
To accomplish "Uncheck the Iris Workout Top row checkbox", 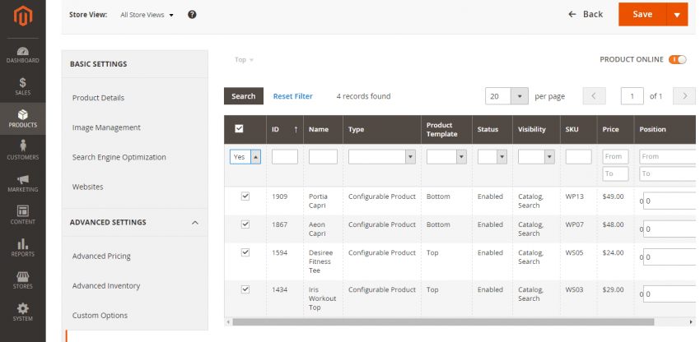I will 245,289.
